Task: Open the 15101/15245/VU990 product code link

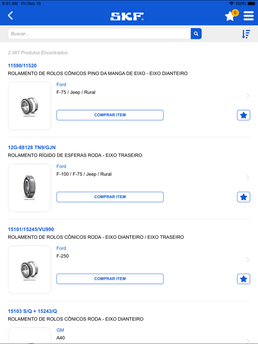Action: point(31,229)
